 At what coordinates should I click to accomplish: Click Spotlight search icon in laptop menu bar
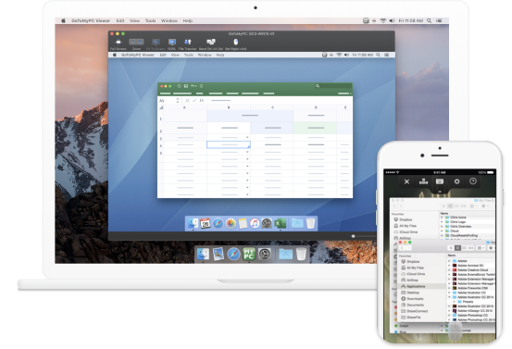click(429, 20)
